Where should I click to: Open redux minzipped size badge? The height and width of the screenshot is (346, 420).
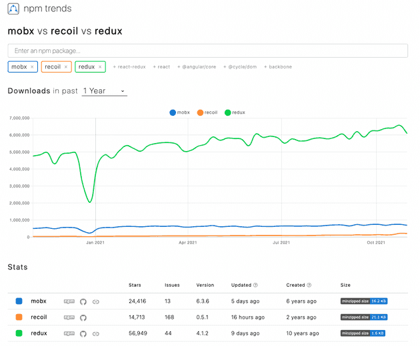point(363,333)
